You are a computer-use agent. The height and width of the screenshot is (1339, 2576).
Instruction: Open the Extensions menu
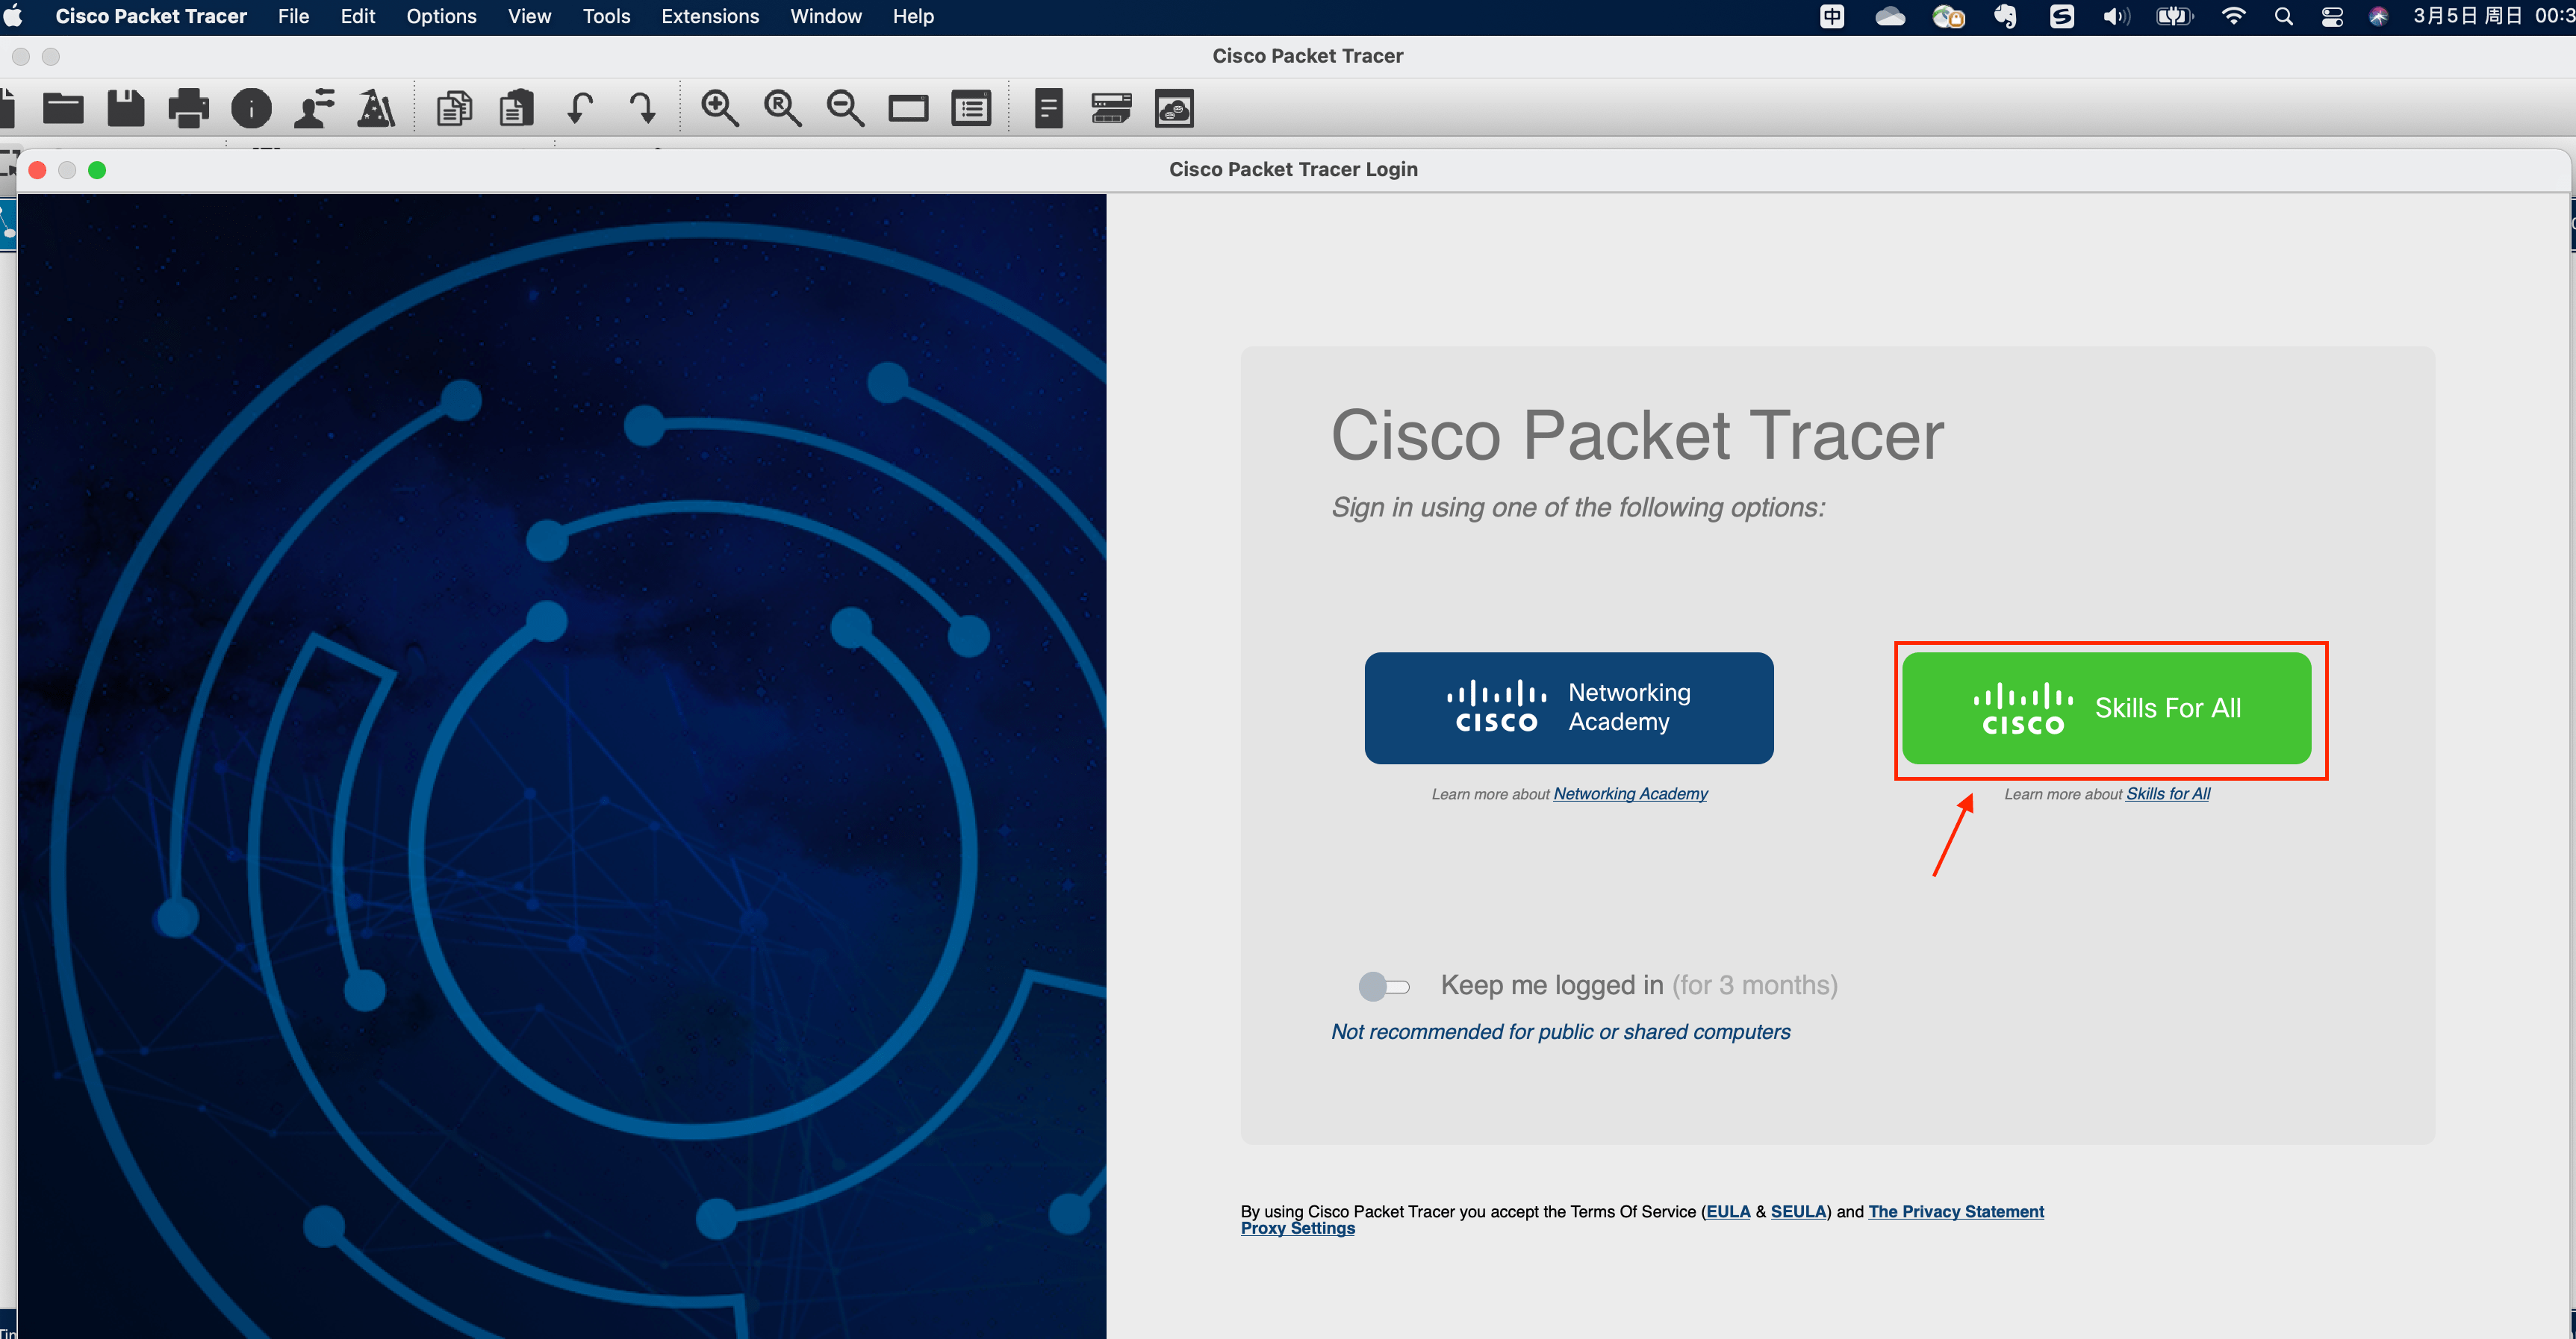[x=709, y=16]
